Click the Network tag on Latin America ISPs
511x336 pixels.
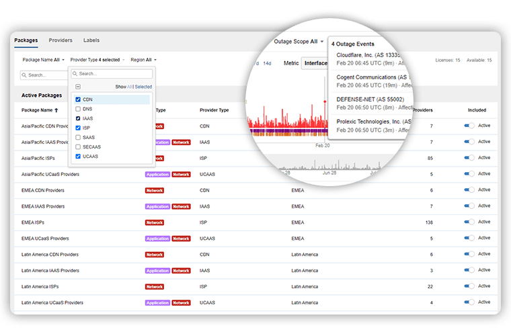[x=155, y=287]
